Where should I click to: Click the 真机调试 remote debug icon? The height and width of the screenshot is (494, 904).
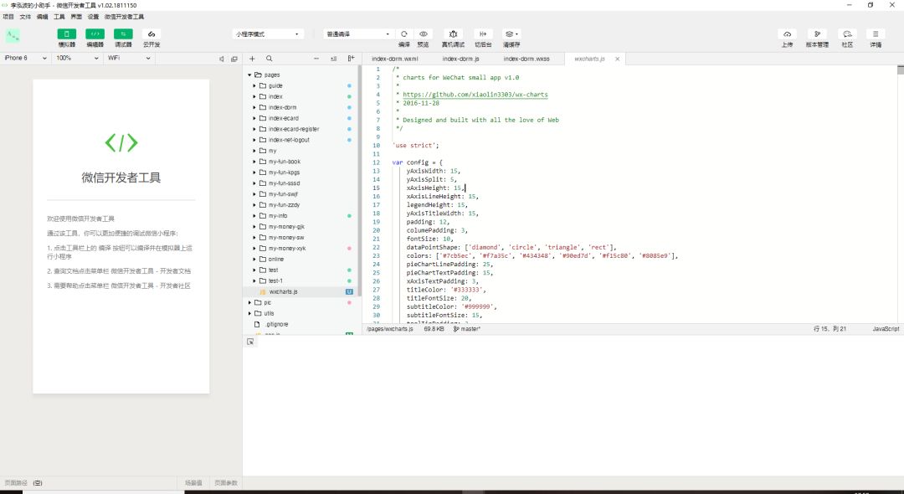pos(453,34)
